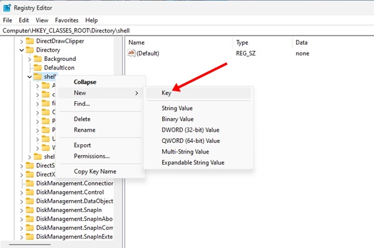Expand the DiskManagement.DataObject node

click(x=21, y=201)
